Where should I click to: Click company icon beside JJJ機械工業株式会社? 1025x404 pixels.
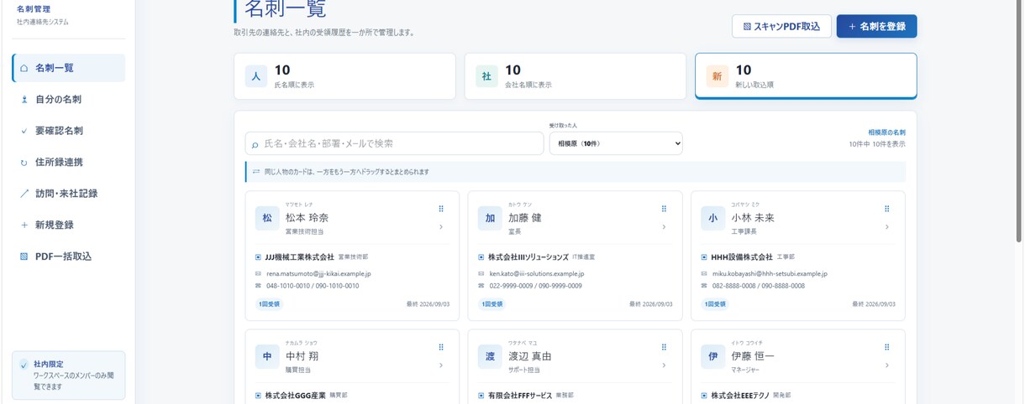259,257
